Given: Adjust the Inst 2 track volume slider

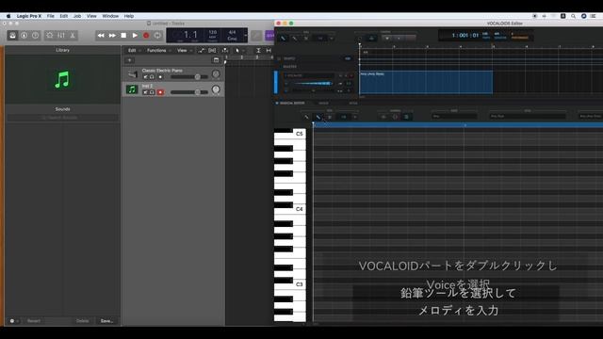Looking at the screenshot, I should tap(188, 92).
